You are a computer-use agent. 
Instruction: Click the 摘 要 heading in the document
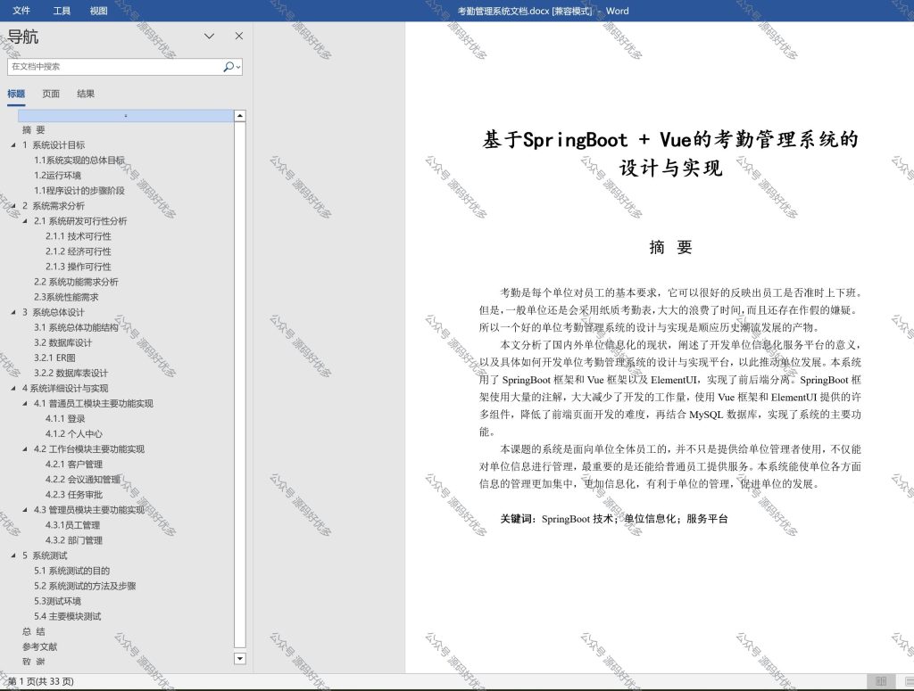(x=670, y=247)
